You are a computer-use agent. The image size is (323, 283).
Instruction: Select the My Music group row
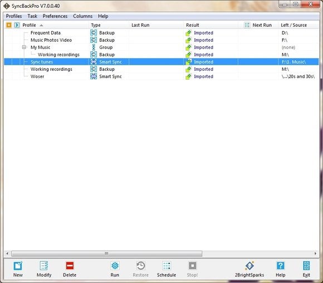point(40,47)
